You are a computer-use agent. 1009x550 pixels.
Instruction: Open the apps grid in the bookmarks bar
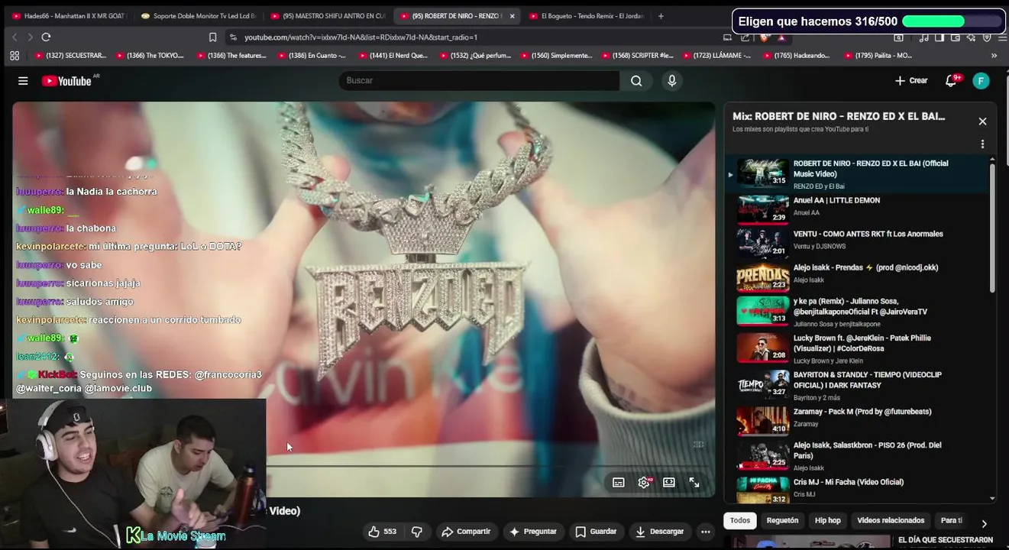[15, 56]
